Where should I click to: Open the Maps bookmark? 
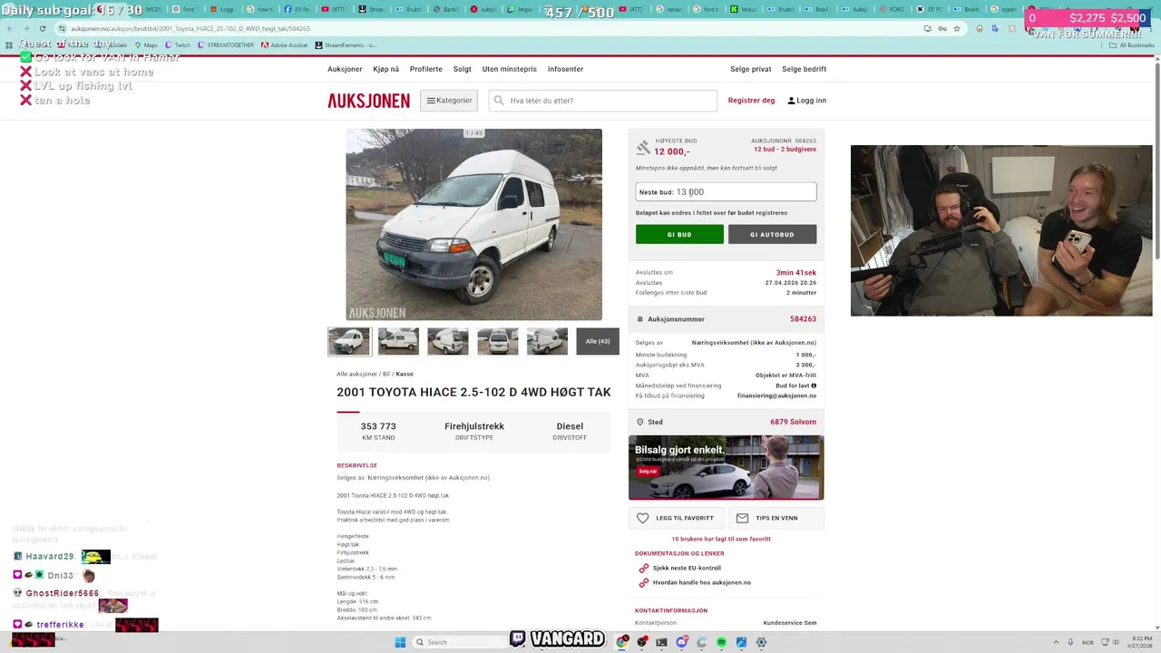[146, 44]
